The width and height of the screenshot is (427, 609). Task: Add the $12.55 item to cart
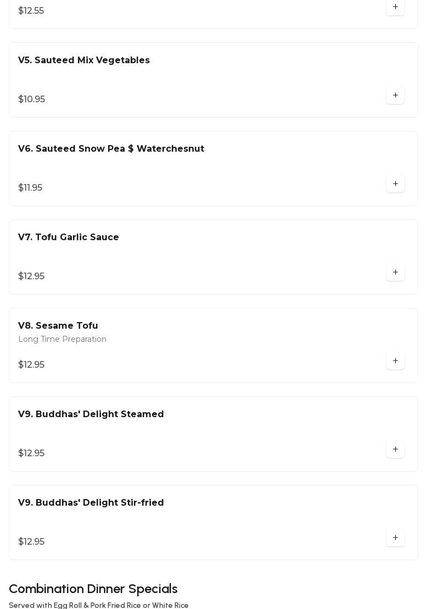coord(395,7)
